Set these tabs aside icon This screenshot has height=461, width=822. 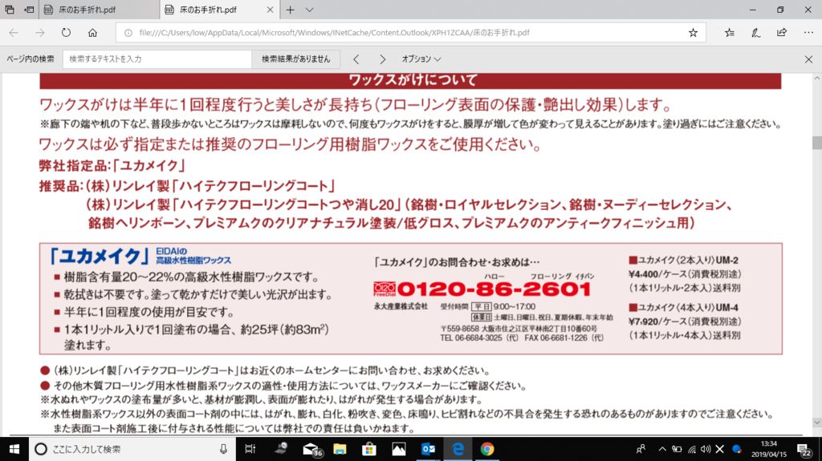pyautogui.click(x=30, y=10)
